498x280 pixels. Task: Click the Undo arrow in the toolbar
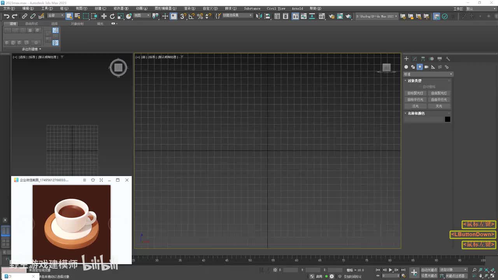(x=6, y=16)
